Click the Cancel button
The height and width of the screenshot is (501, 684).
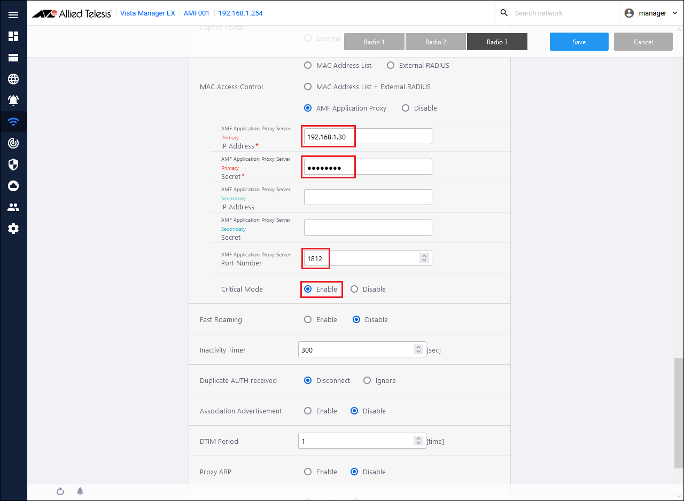tap(643, 42)
